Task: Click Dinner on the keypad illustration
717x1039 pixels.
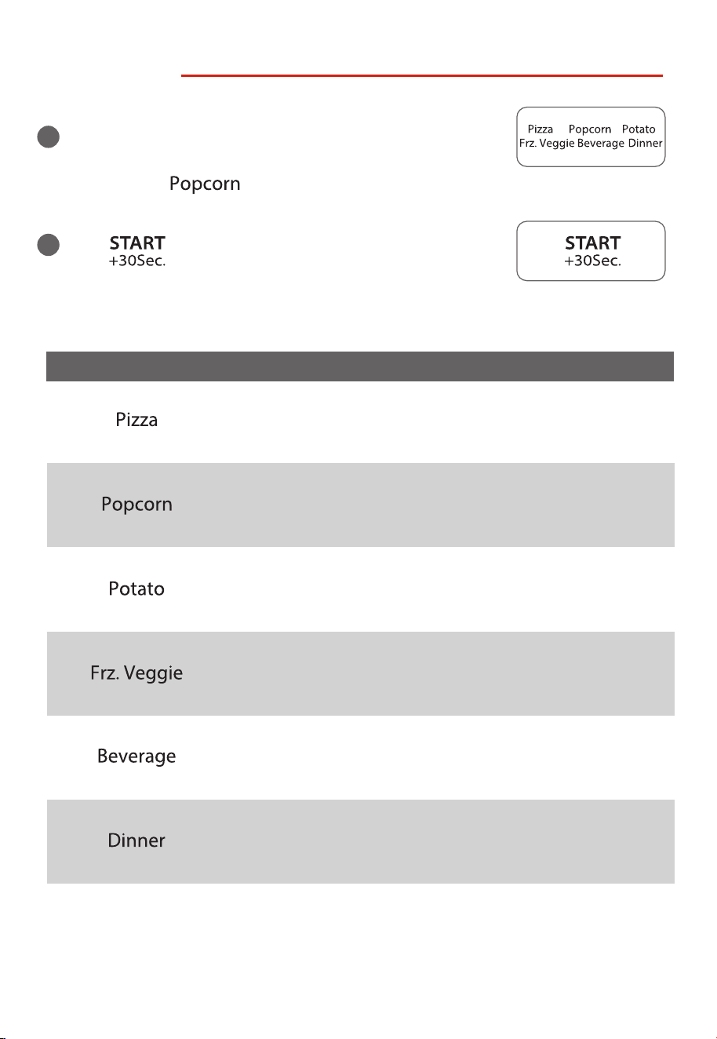Action: coord(645,144)
